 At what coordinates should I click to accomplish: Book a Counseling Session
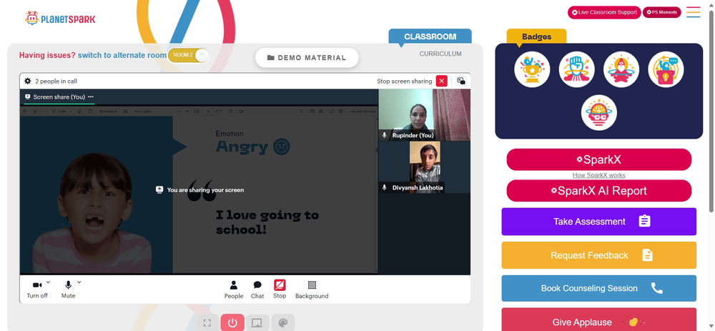pos(598,288)
